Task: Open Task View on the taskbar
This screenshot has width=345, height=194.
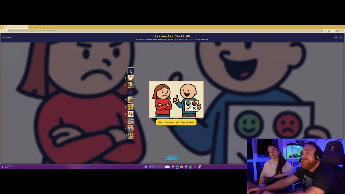Action: coord(173,167)
